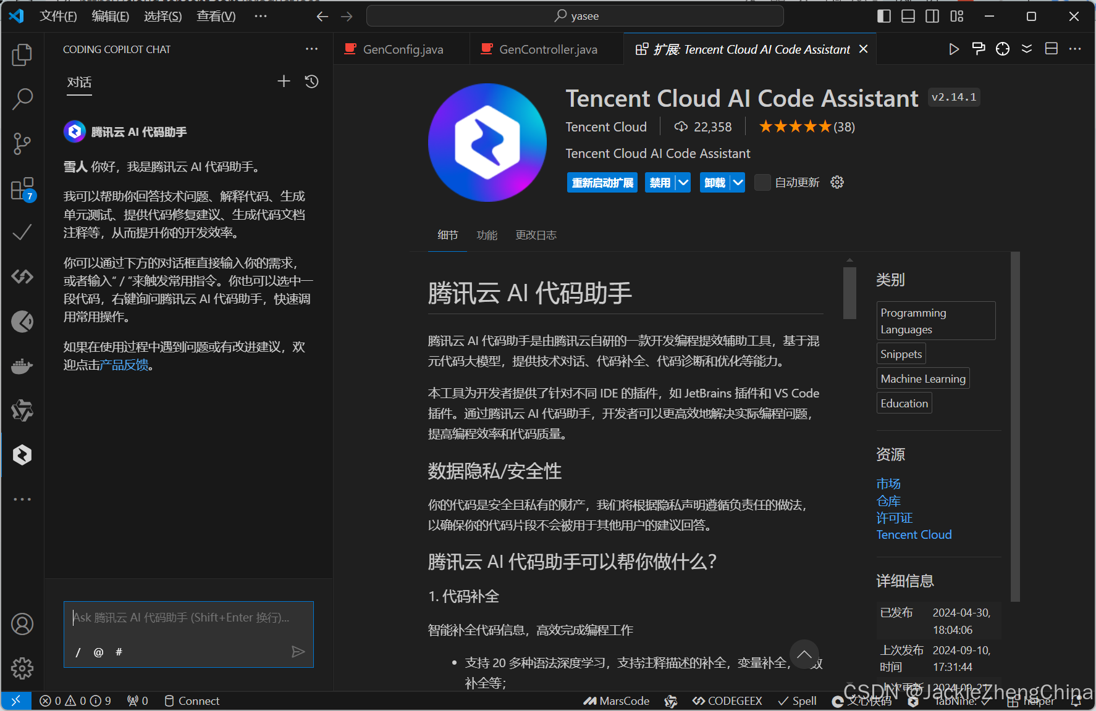Click the send message arrow in chat
1096x711 pixels.
tap(298, 652)
